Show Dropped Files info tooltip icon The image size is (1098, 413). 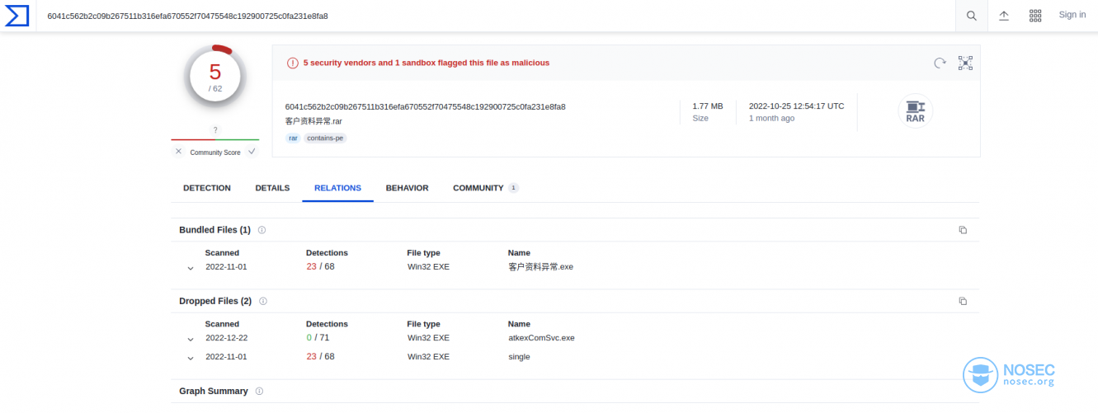coord(263,301)
